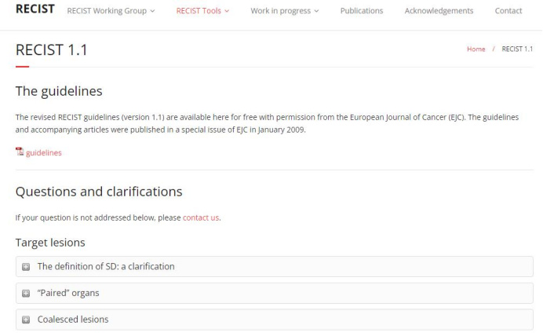Viewport: 543px width, 336px height.
Task: Open the RECIST Tools dropdown menu
Action: [x=202, y=11]
